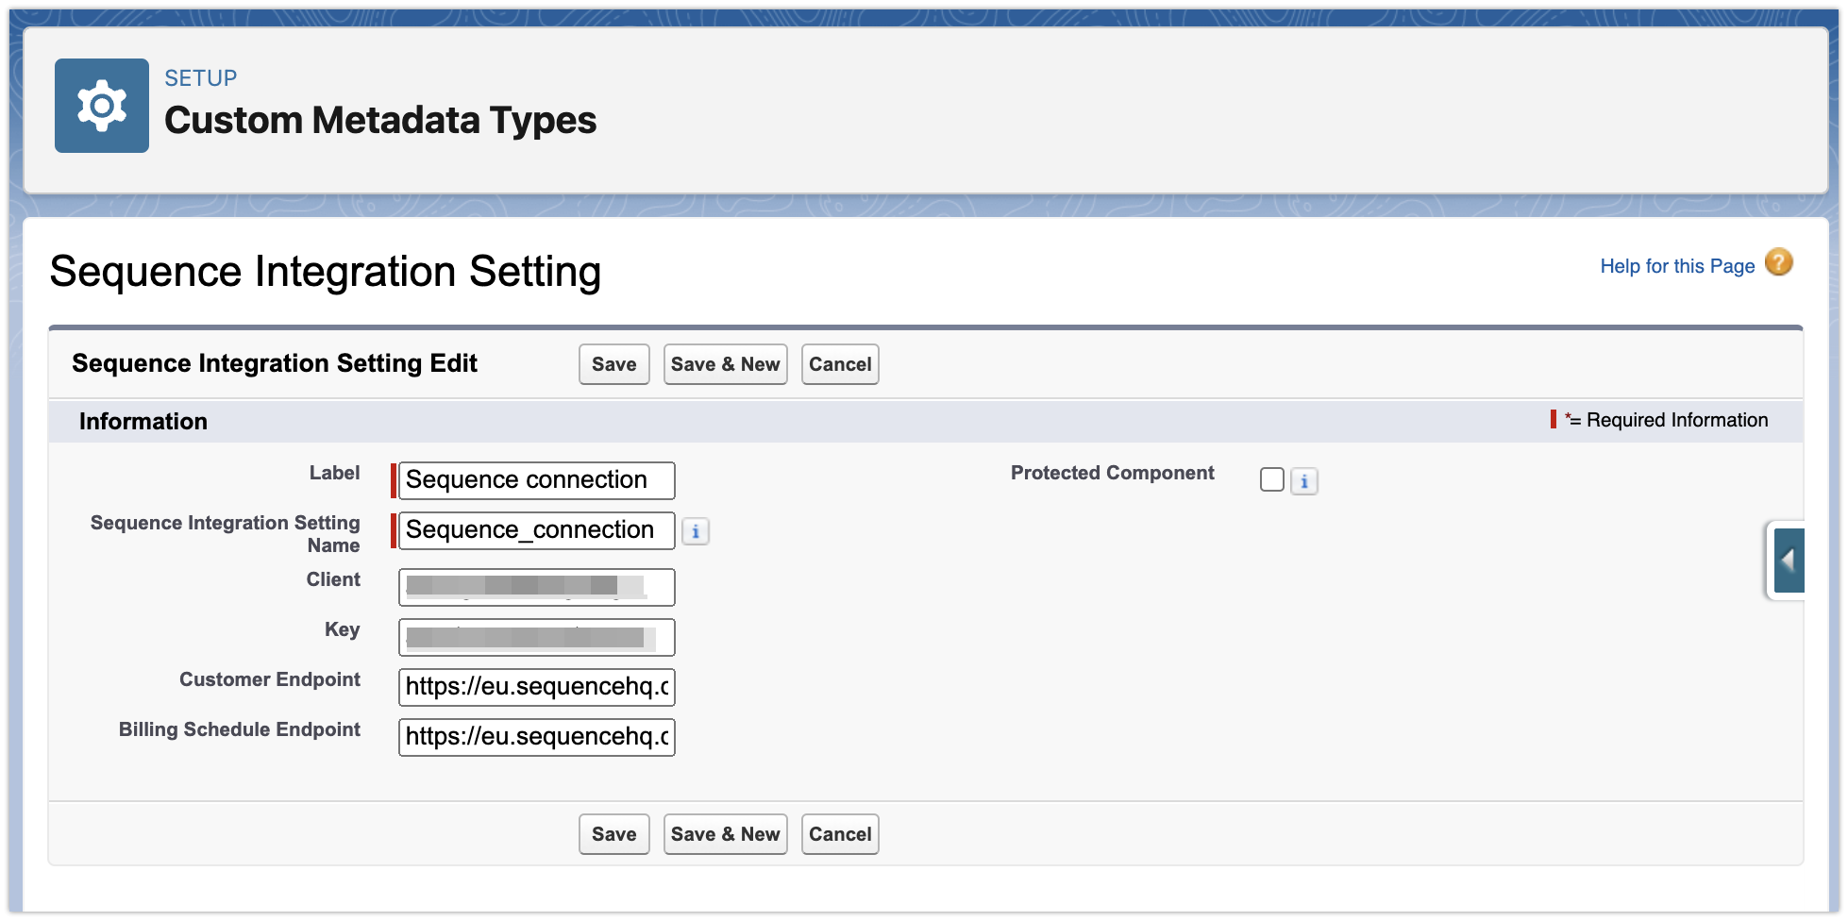Click the bottom Save button

coord(614,834)
